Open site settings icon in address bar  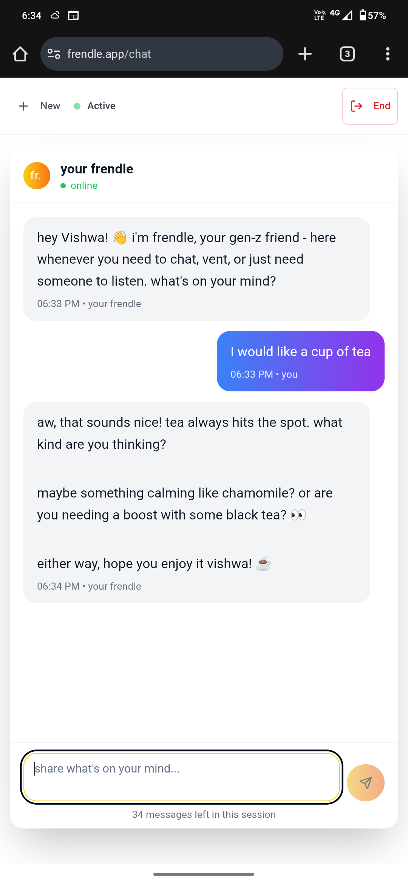tap(54, 54)
